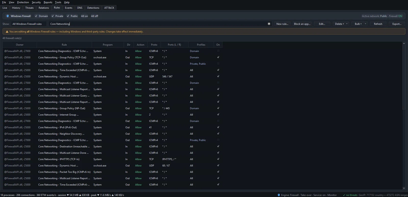Switch to the Live tab
The width and height of the screenshot is (408, 197).
pyautogui.click(x=5, y=8)
